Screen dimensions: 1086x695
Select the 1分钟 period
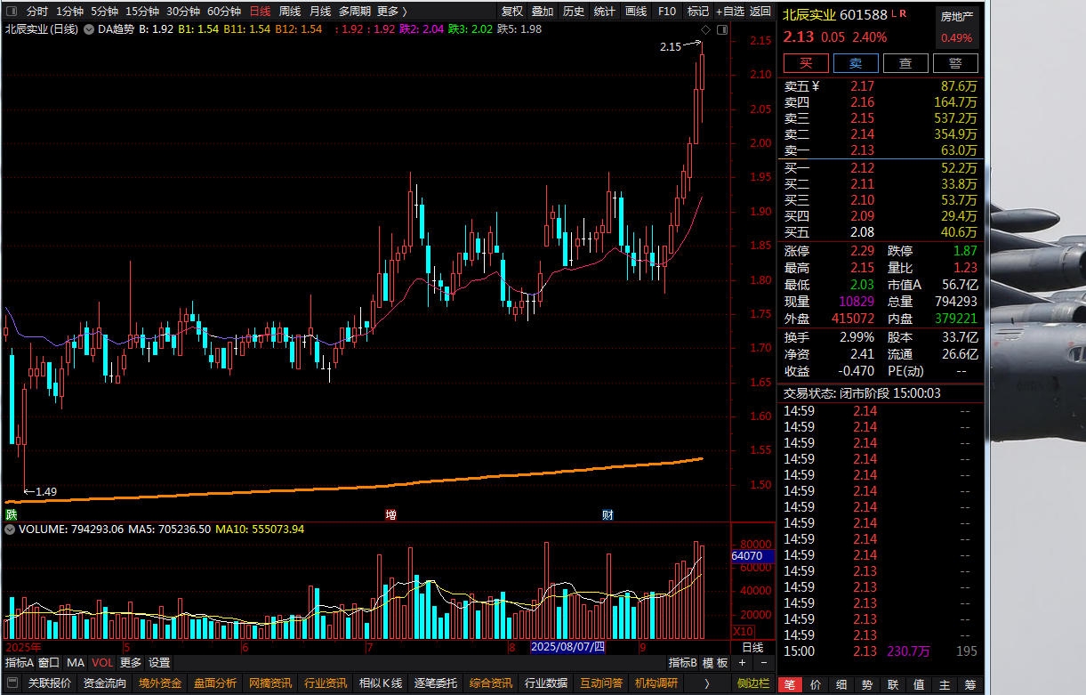click(x=69, y=12)
